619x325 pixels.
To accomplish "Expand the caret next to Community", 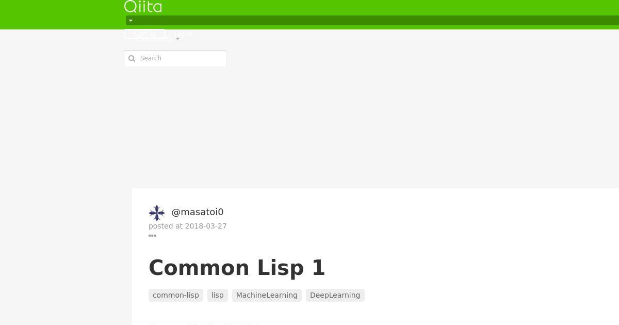I will tap(177, 39).
